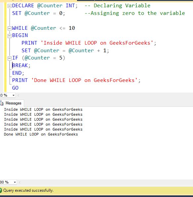Click the number 5 in IF condition
193x197 pixels.
[61, 58]
